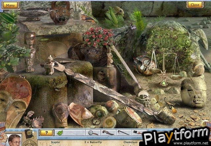
Task: Click the hourglass on the stone ledge
Action: coord(30,65)
